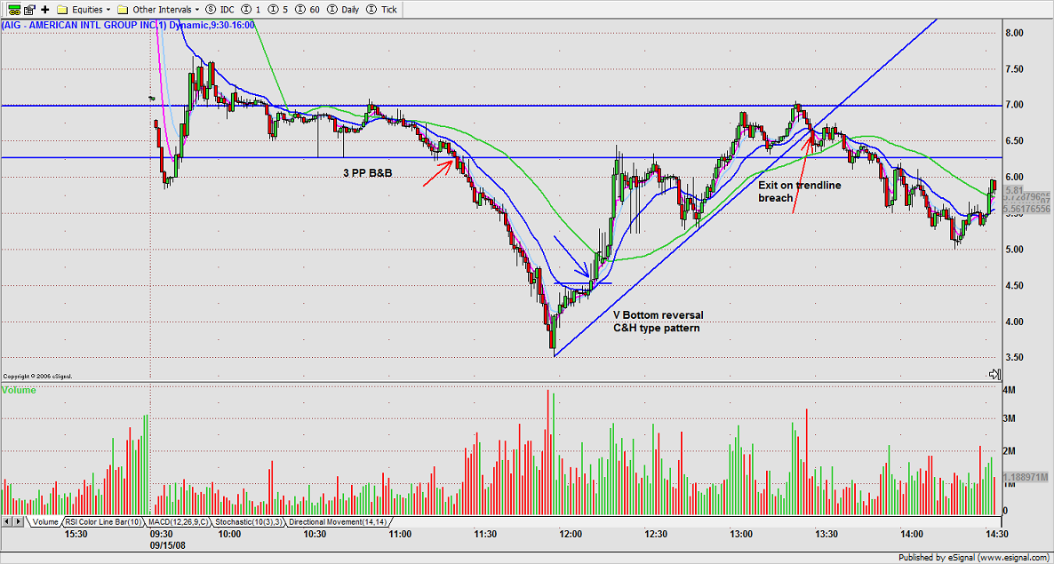This screenshot has height=564, width=1054.
Task: Click the 09/15/08 date label
Action: pyautogui.click(x=169, y=544)
